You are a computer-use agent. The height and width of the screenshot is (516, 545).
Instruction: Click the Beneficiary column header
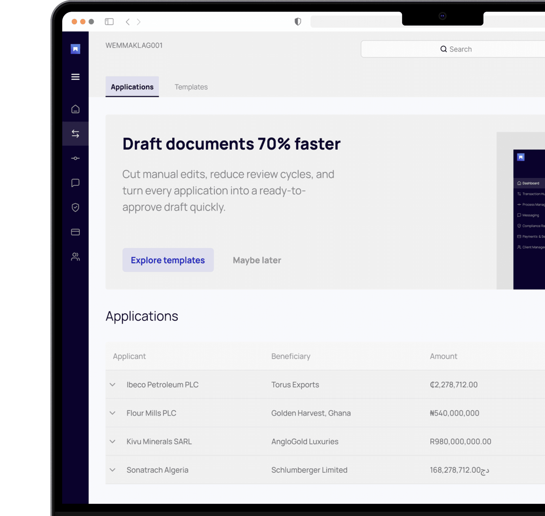[291, 356]
